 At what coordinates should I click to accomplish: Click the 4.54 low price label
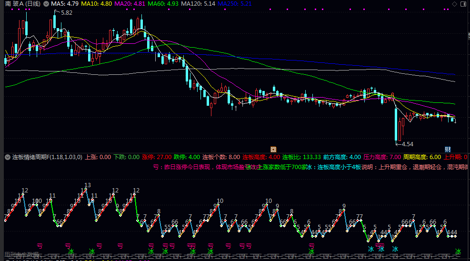(407, 144)
